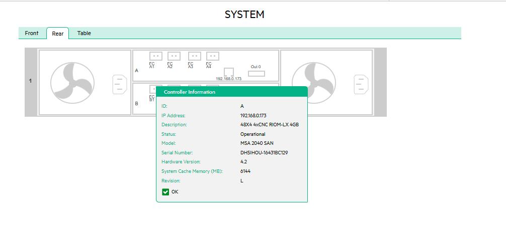Click the right power supply fan icon

pyautogui.click(x=314, y=83)
